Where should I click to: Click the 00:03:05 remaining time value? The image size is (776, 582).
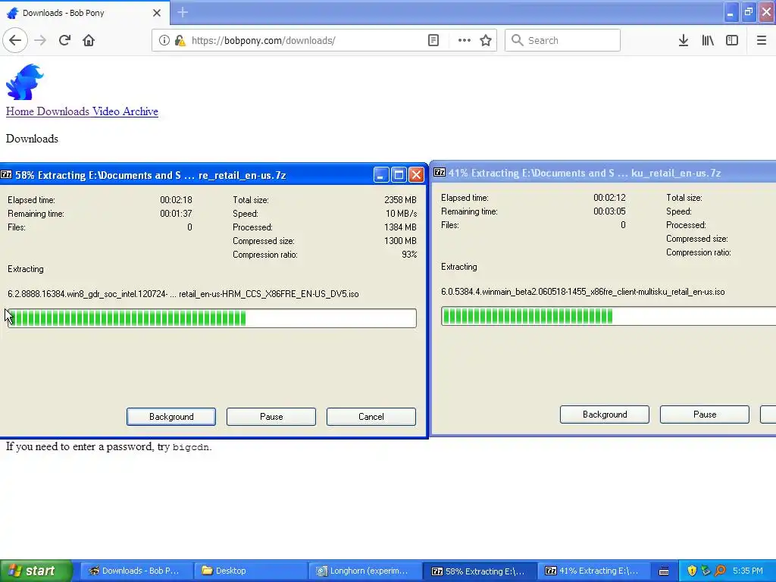[x=609, y=211]
